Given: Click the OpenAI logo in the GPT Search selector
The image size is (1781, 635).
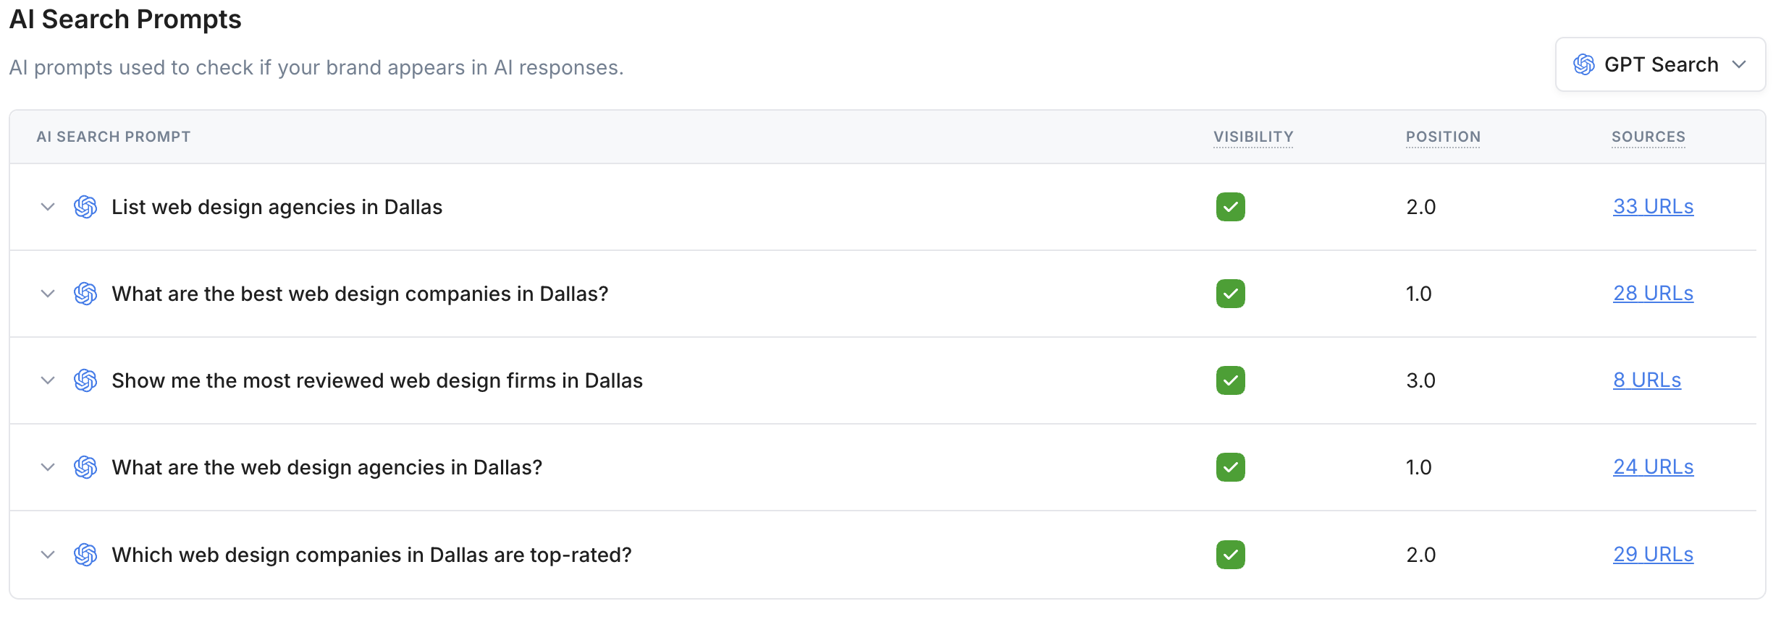Looking at the screenshot, I should pos(1583,65).
